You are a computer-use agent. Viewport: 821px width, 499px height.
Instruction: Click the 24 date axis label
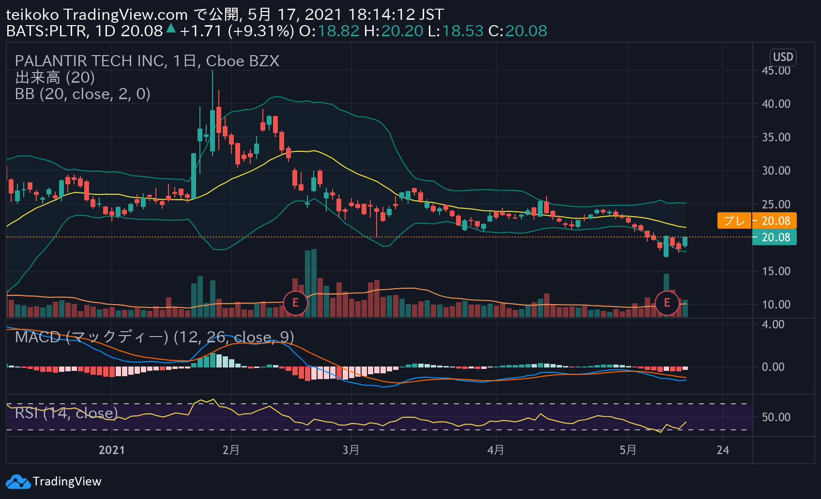point(723,450)
